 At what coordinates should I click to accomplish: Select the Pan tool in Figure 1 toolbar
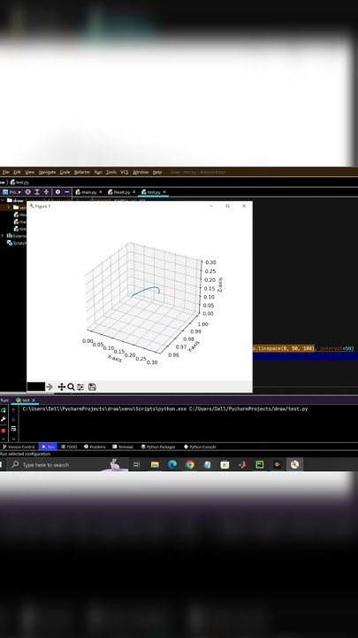[61, 387]
